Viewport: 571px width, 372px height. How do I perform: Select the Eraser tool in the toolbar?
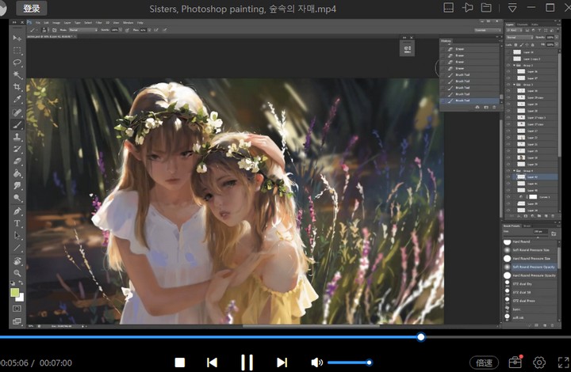[17, 161]
